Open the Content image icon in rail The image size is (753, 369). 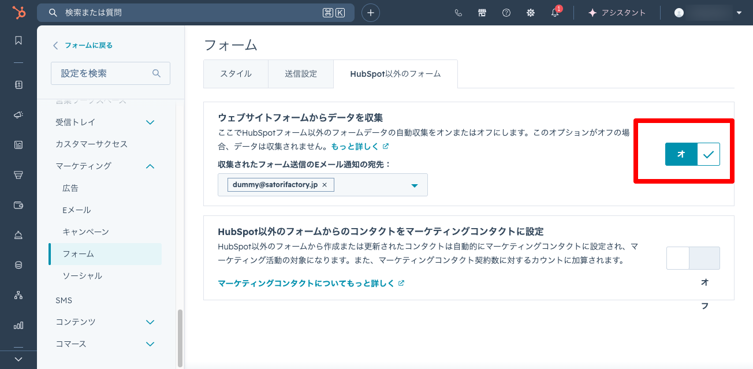[18, 145]
